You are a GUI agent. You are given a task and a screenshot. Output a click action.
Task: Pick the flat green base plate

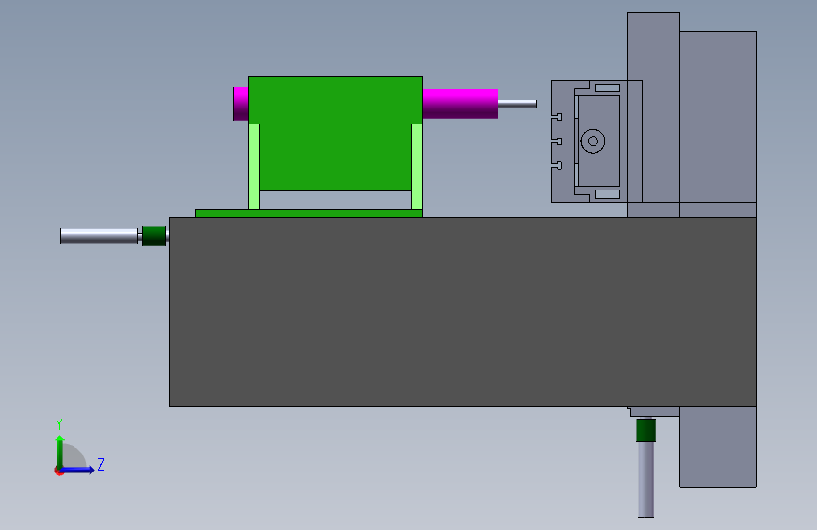tap(308, 213)
